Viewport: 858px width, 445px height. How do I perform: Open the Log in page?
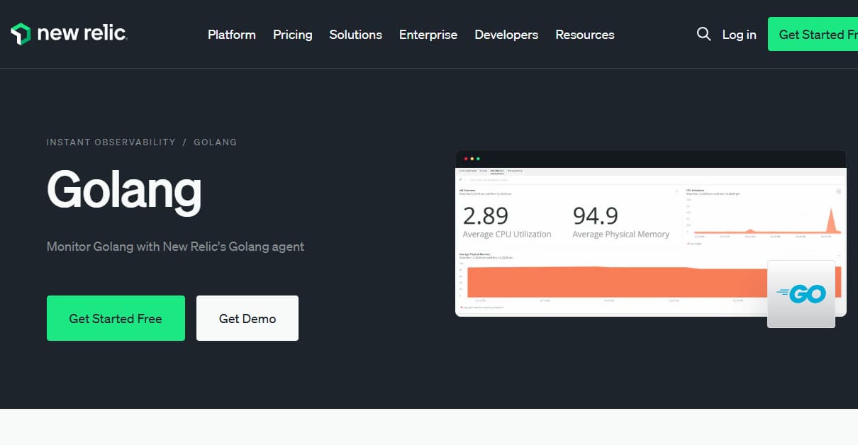pyautogui.click(x=739, y=34)
